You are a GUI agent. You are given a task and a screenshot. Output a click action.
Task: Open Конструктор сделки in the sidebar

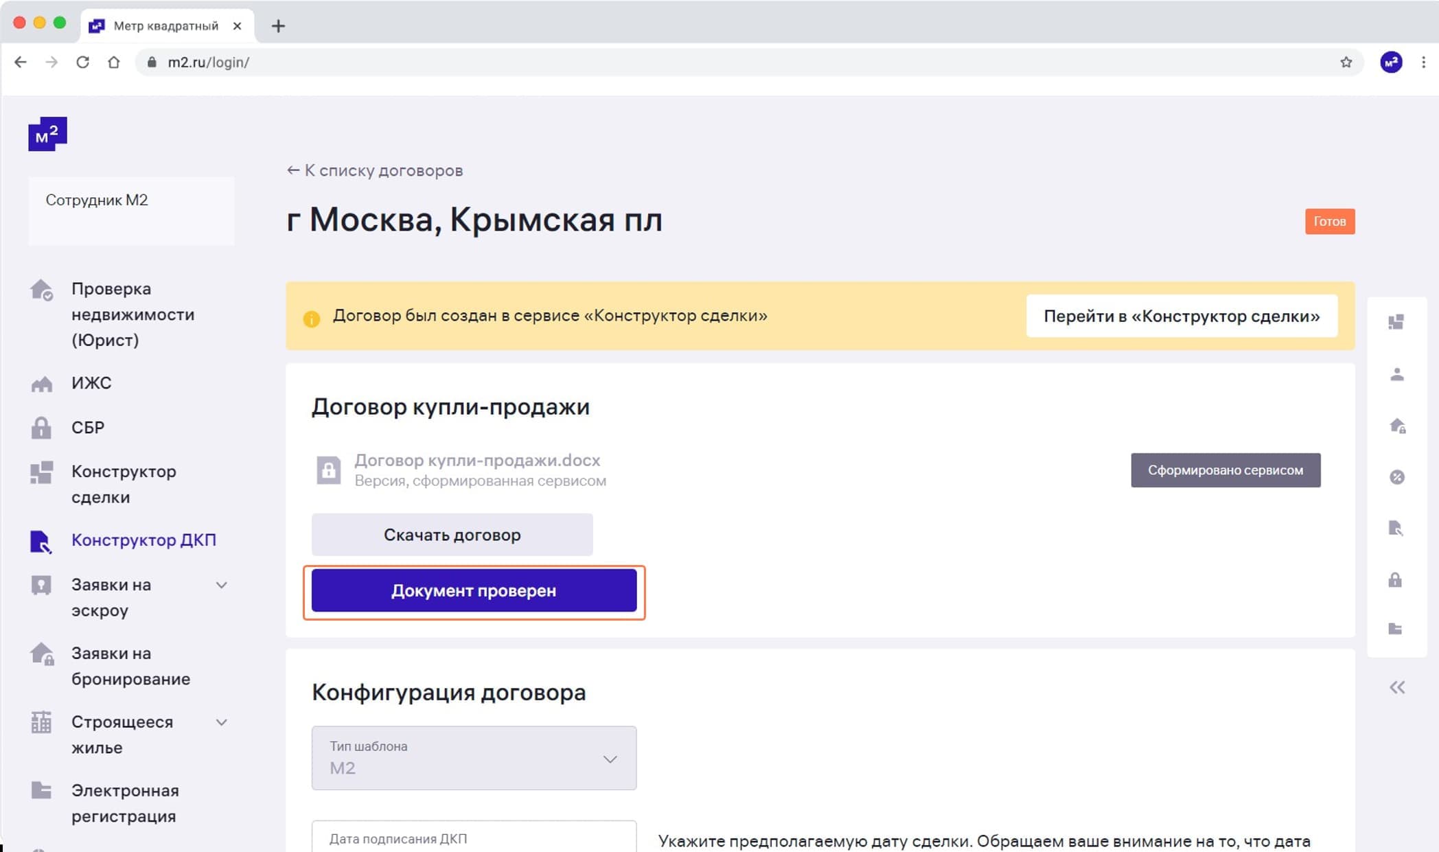(x=124, y=484)
